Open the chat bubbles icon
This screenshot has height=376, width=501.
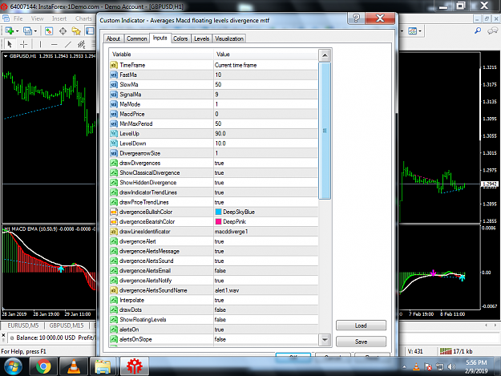pos(492,30)
